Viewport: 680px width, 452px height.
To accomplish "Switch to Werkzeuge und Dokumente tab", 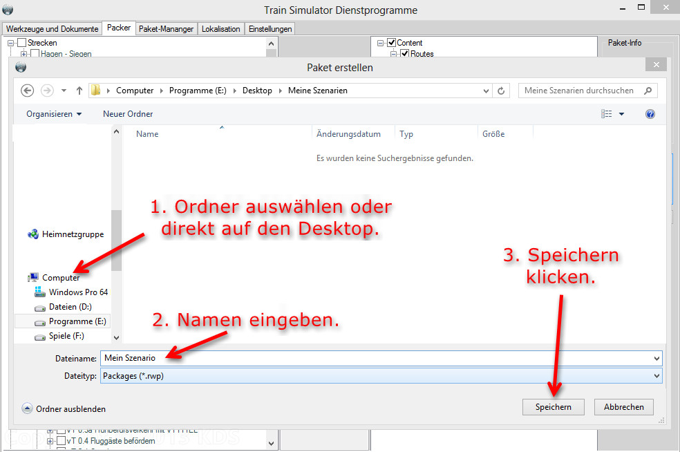I will [x=52, y=29].
